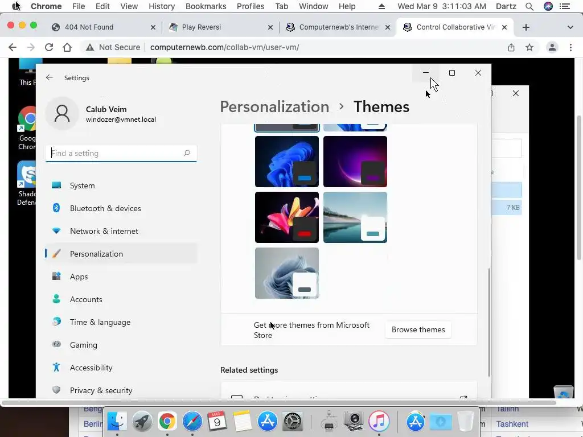583x437 pixels.
Task: Open Siri from the menu bar
Action: [x=548, y=6]
